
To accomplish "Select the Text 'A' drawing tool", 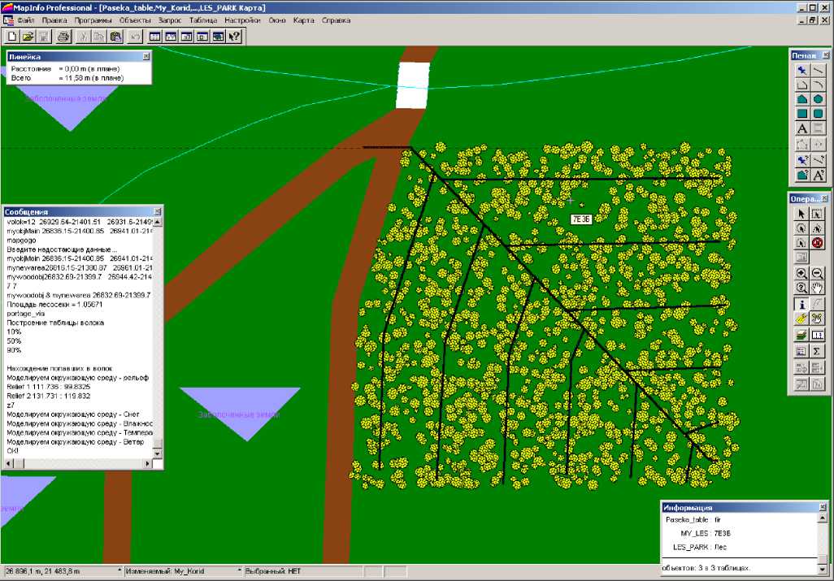I will 802,128.
